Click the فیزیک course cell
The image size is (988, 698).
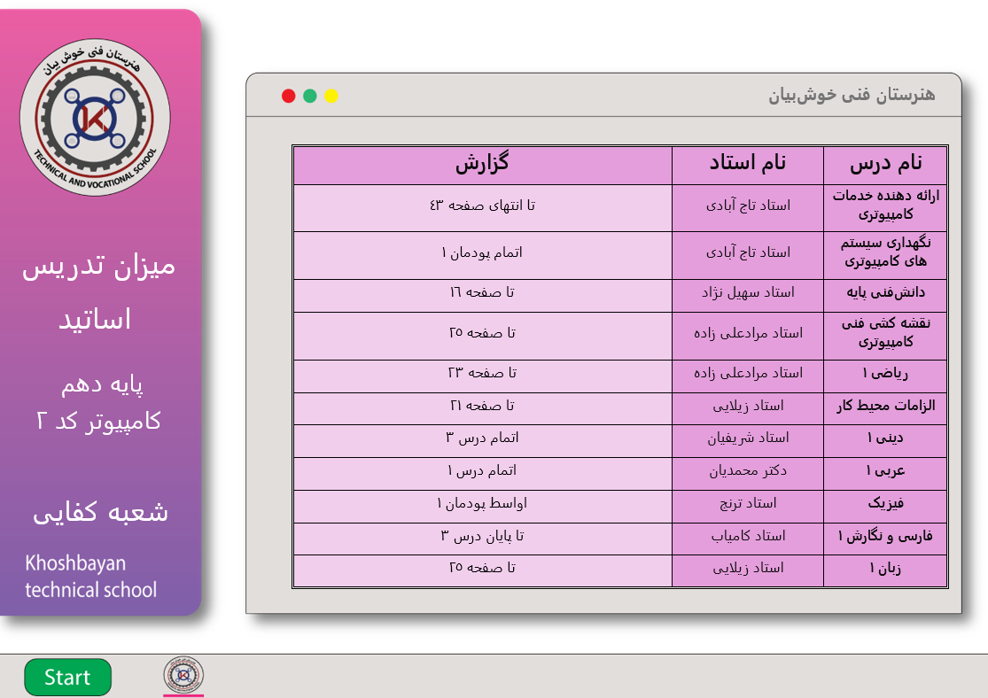pos(884,504)
